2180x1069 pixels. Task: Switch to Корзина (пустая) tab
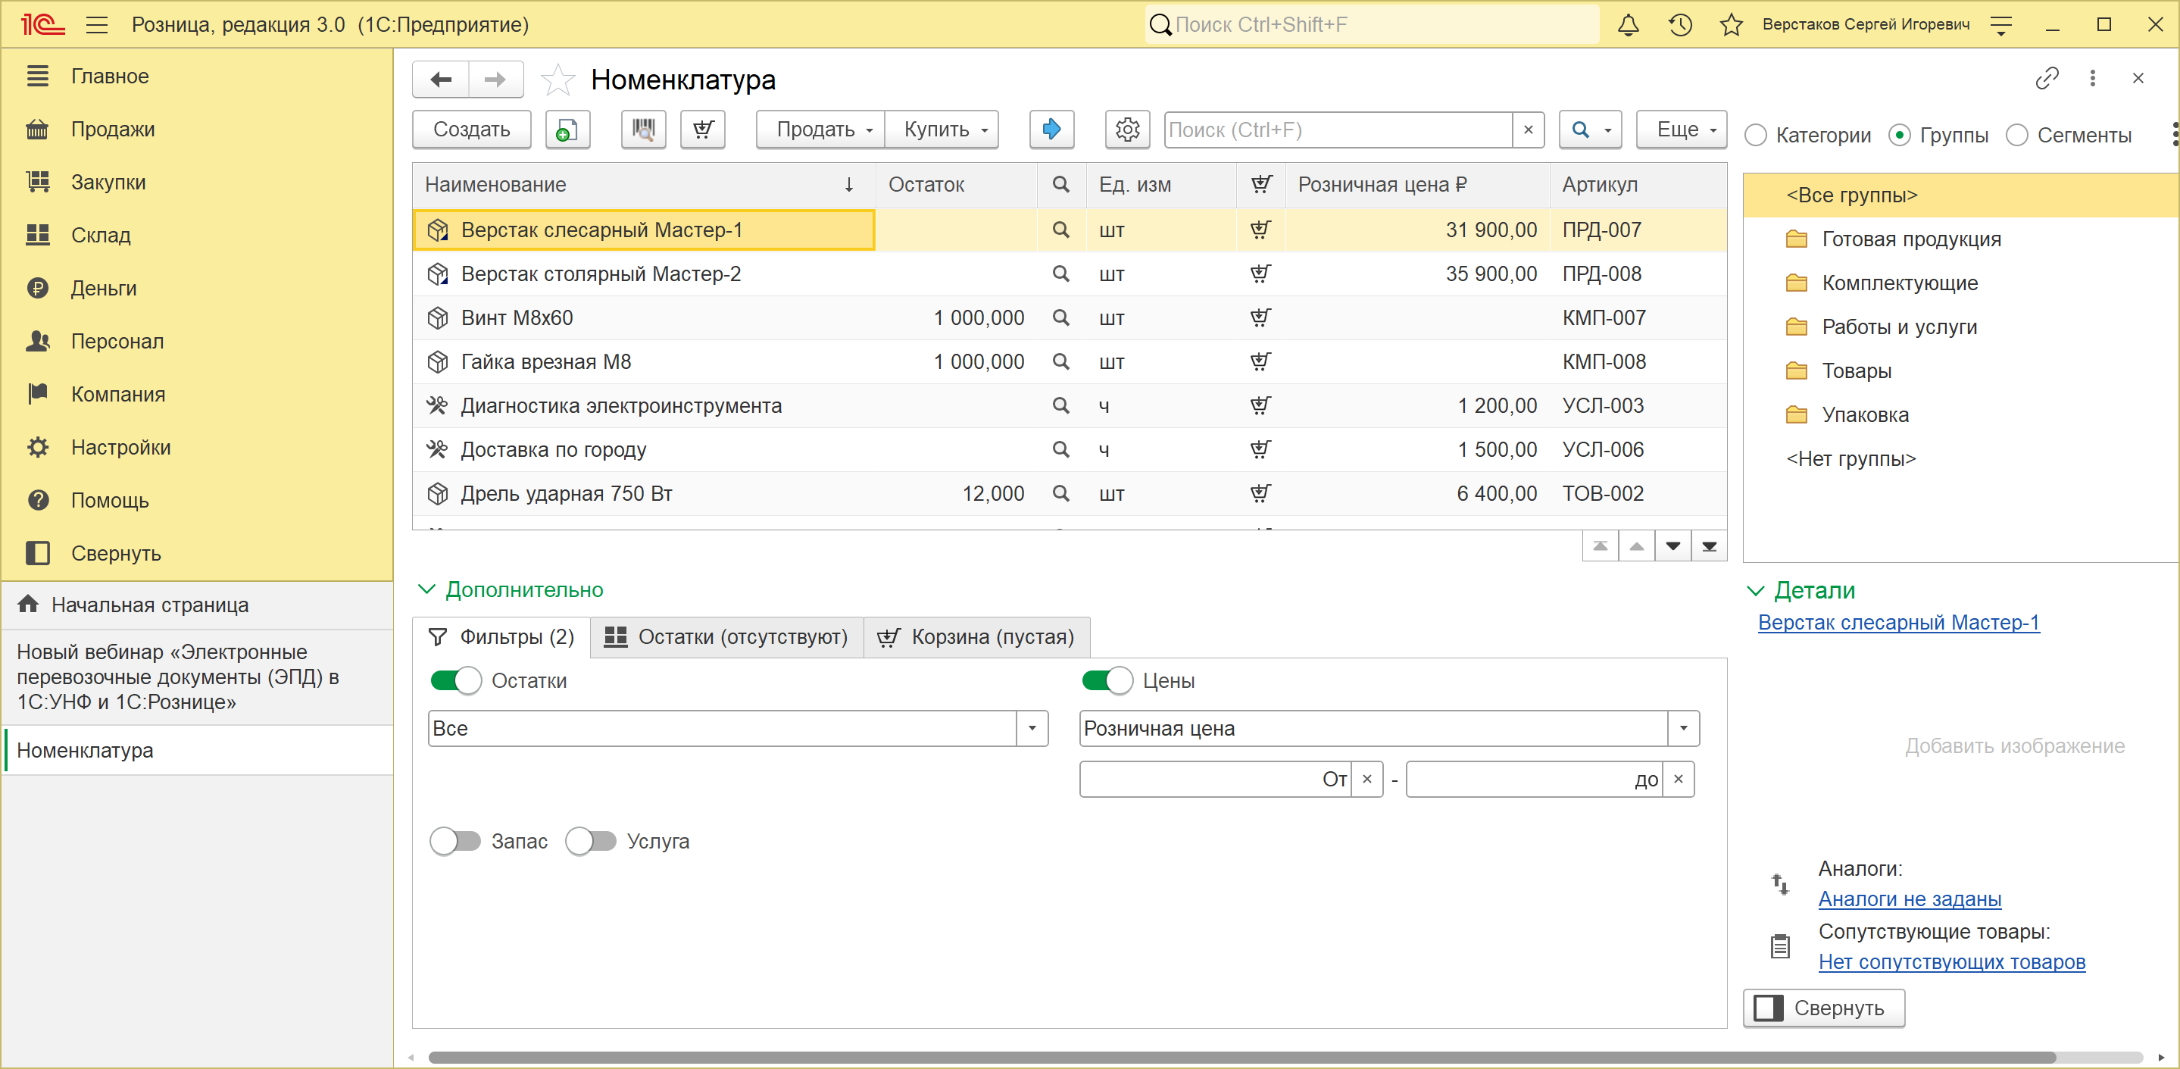click(976, 636)
